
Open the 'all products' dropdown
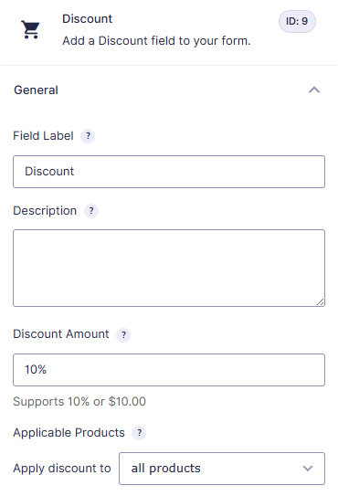(222, 469)
